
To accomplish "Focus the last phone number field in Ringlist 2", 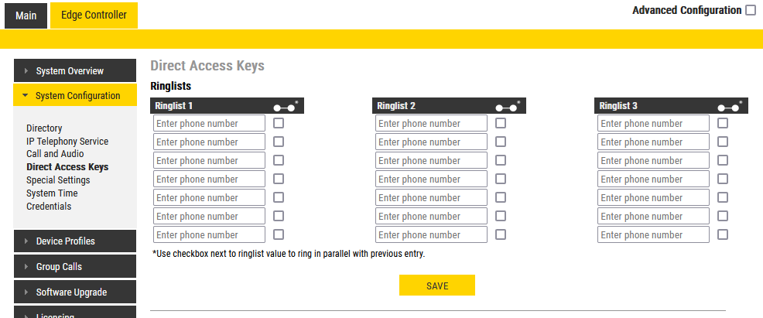I will click(x=431, y=234).
